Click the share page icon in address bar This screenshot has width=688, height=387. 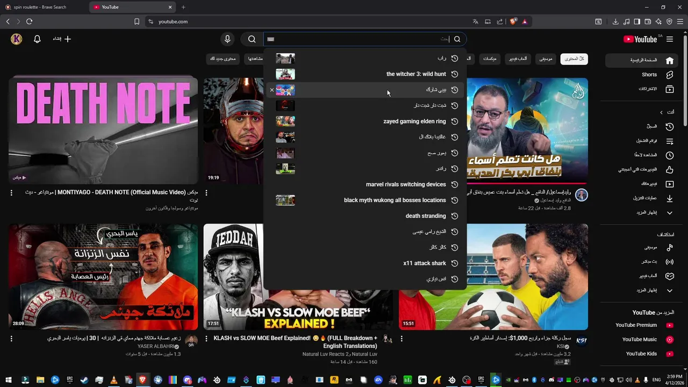click(500, 21)
